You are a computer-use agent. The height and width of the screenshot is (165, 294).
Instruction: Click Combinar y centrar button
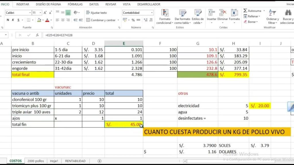(x=100, y=20)
